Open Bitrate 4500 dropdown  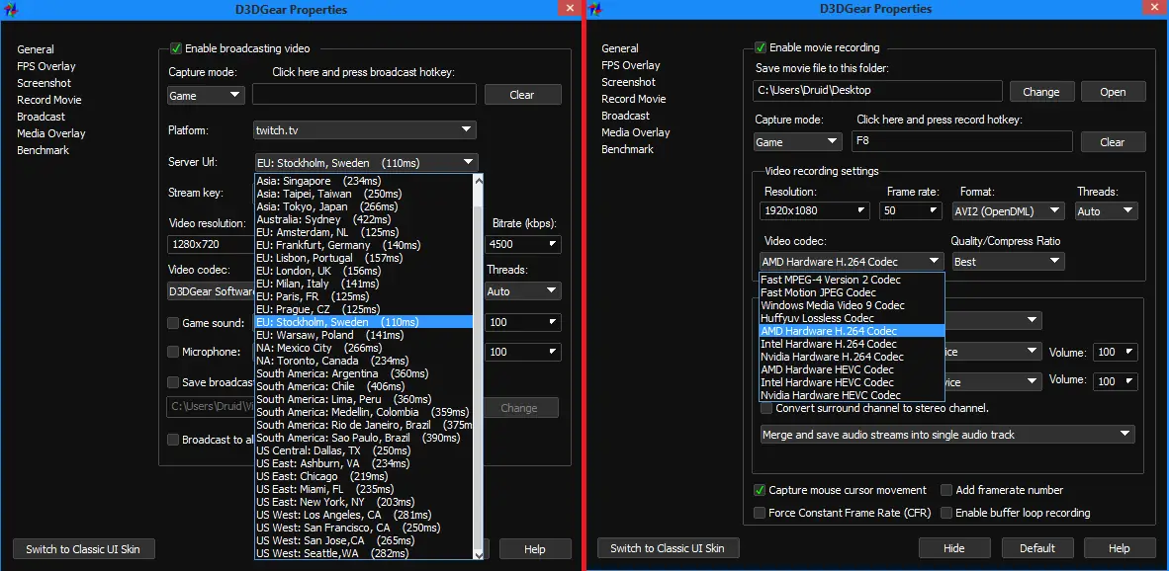point(523,244)
